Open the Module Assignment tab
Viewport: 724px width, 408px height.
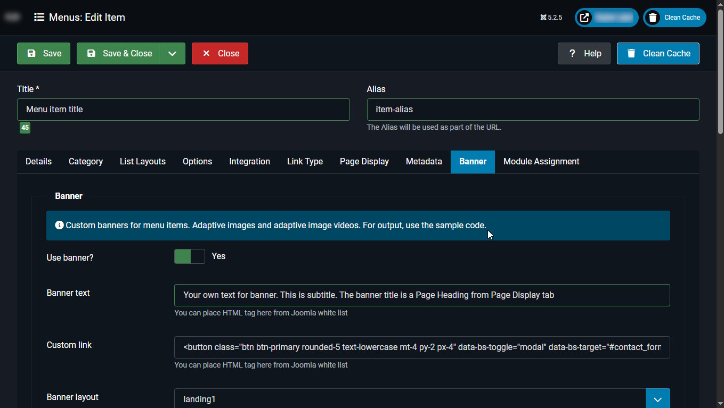541,162
